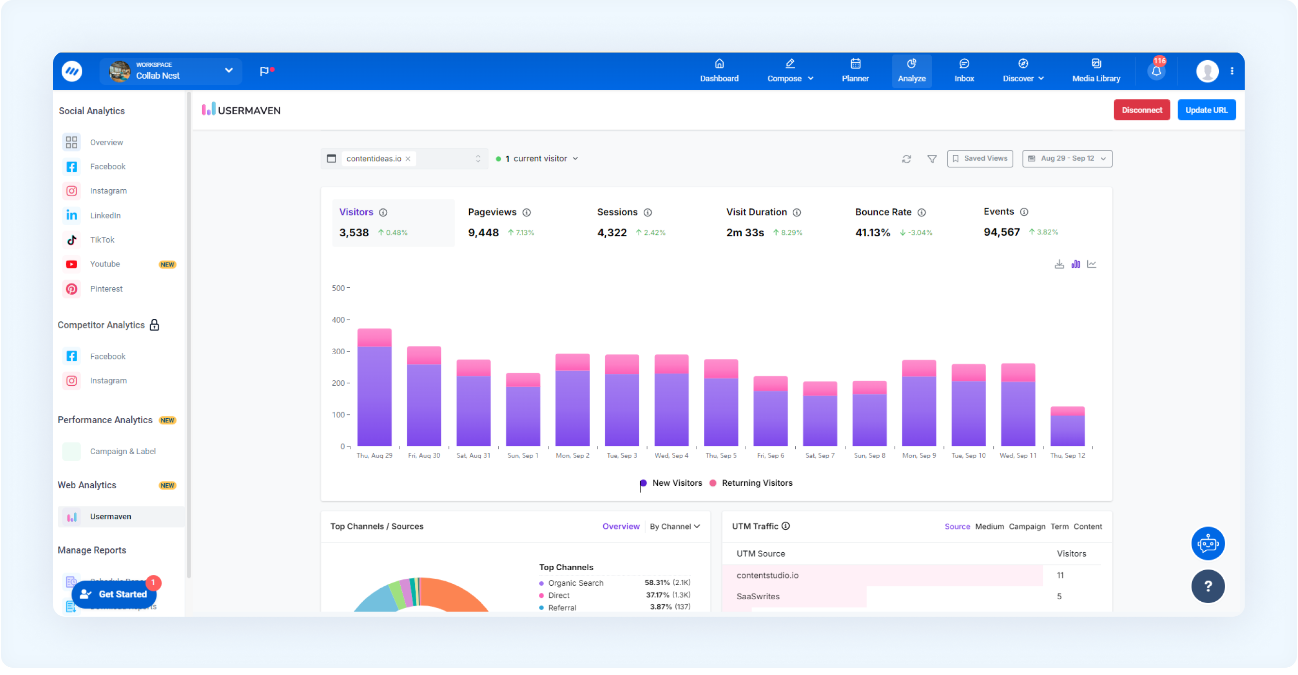Toggle the New Visitors legend item
The width and height of the screenshot is (1298, 675).
point(671,483)
